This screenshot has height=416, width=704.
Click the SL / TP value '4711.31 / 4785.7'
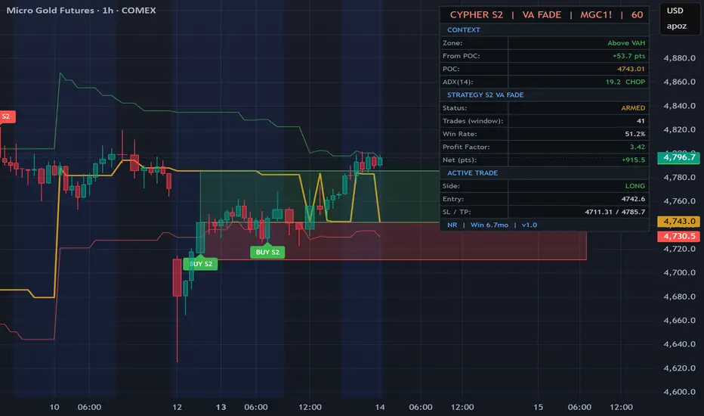[615, 212]
